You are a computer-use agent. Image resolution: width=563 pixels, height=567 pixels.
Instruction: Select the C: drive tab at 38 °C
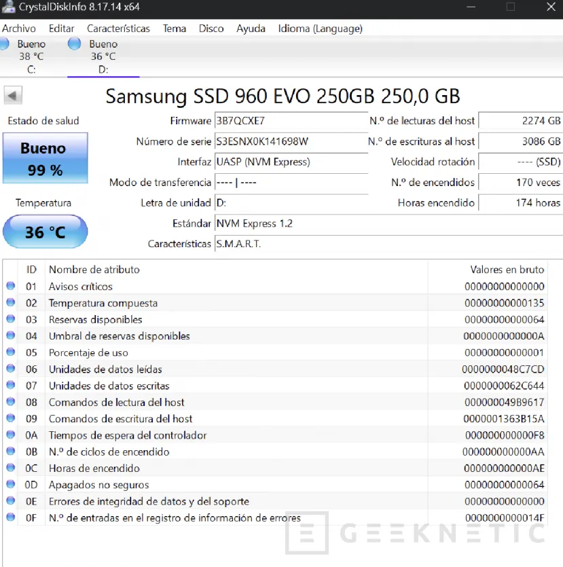click(31, 56)
